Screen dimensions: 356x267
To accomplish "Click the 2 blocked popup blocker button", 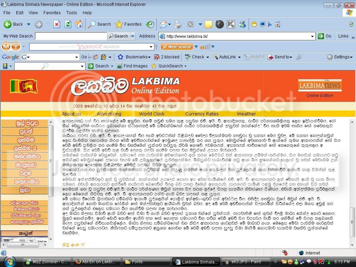I will [x=167, y=57].
